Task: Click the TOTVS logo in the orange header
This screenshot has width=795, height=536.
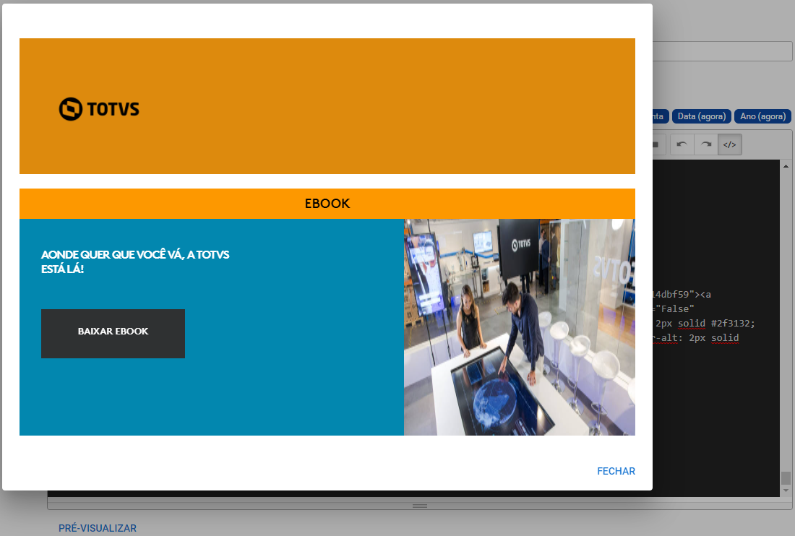Action: [99, 109]
